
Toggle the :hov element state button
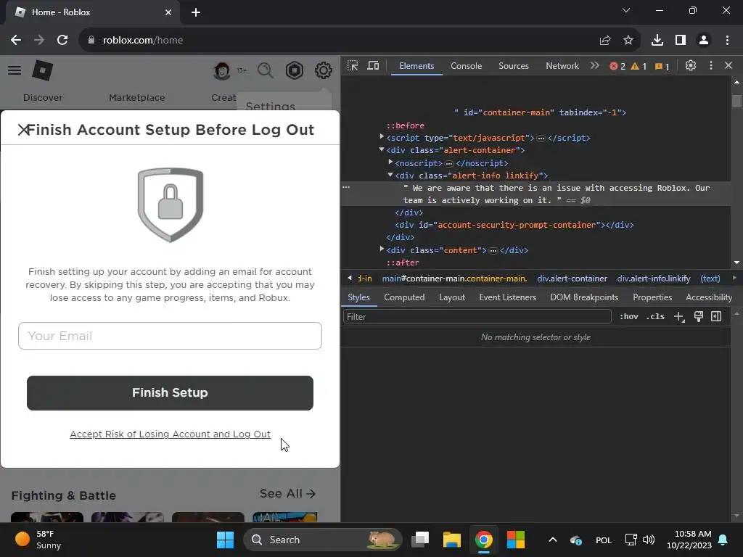629,316
